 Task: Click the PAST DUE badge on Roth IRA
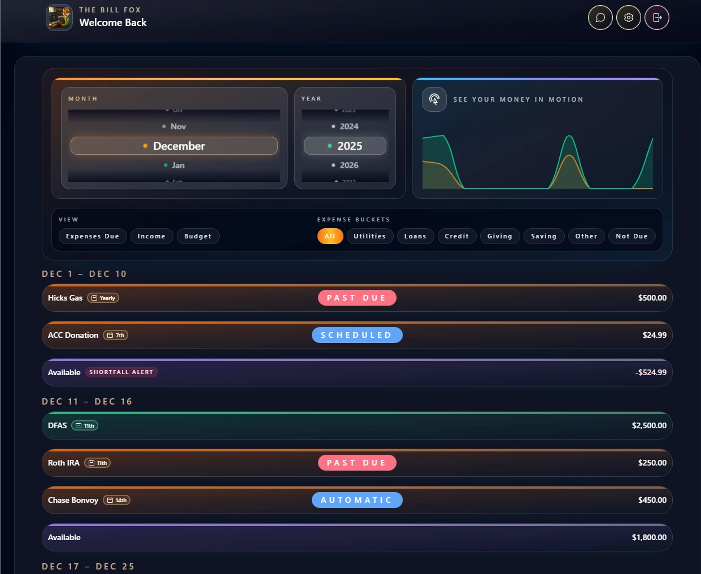point(357,462)
